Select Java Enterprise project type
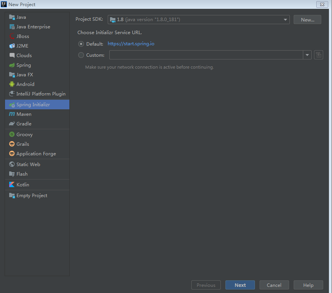Viewport: 332px width, 293px height. (37, 27)
